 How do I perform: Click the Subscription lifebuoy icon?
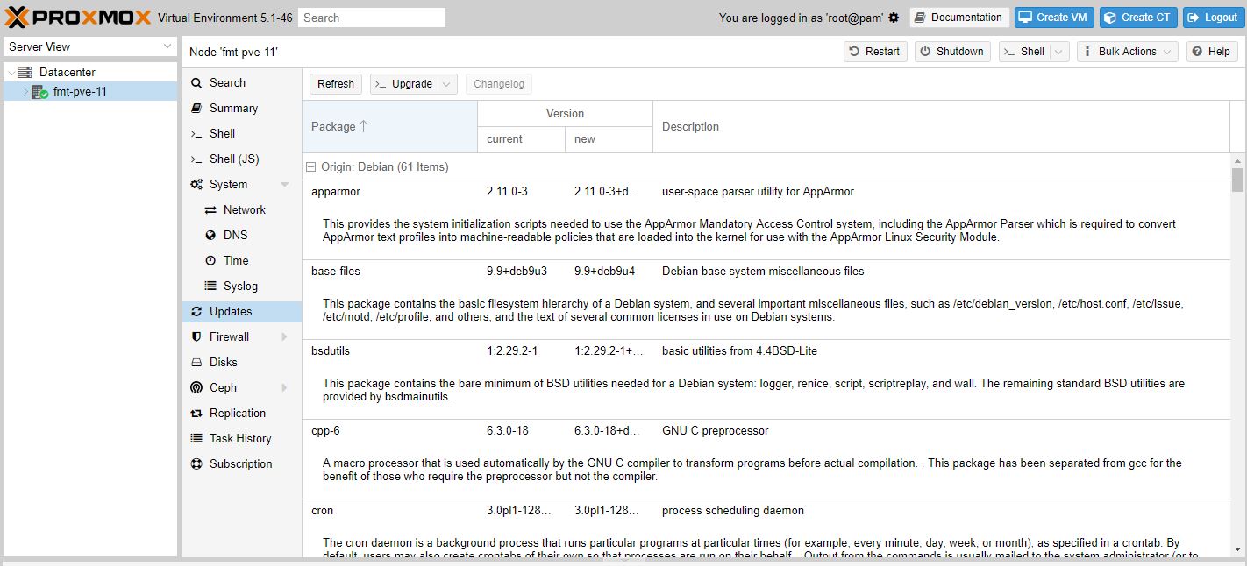(x=196, y=464)
